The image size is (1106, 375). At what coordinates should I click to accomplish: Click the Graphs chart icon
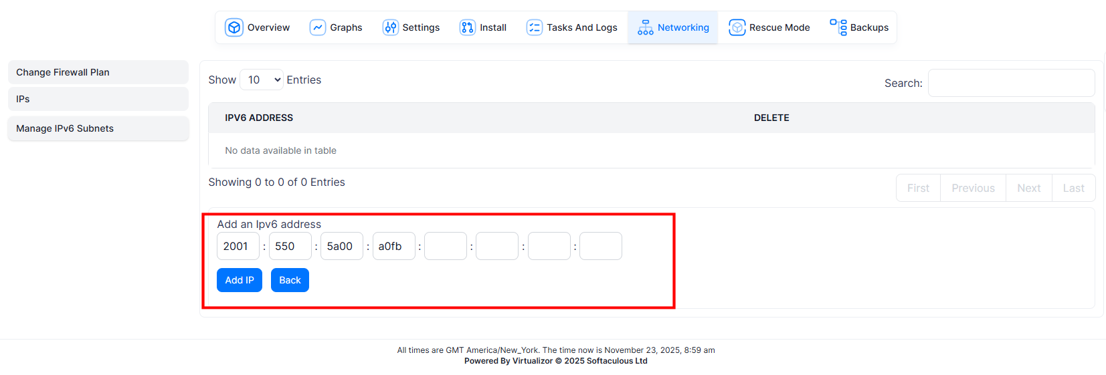pos(317,27)
